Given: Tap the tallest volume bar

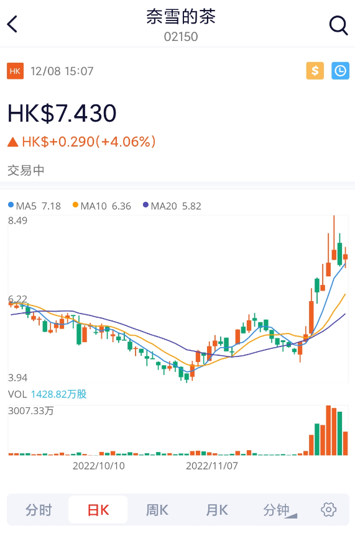Looking at the screenshot, I should click(328, 430).
